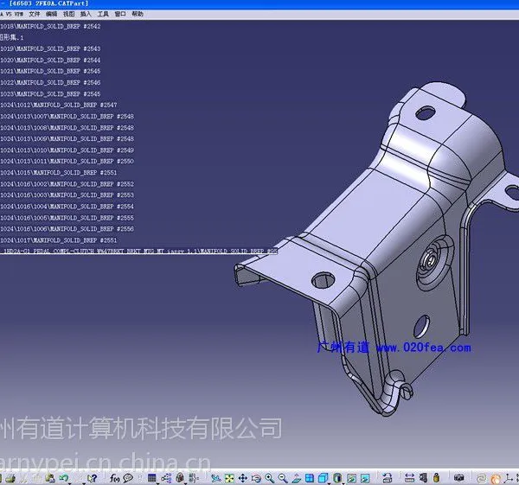Viewport: 519px width, 485px height.
Task: Click the Measure Inertia weight icon
Action: click(x=437, y=478)
